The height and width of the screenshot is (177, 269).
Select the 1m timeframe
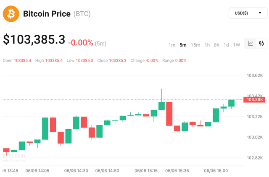pyautogui.click(x=172, y=45)
